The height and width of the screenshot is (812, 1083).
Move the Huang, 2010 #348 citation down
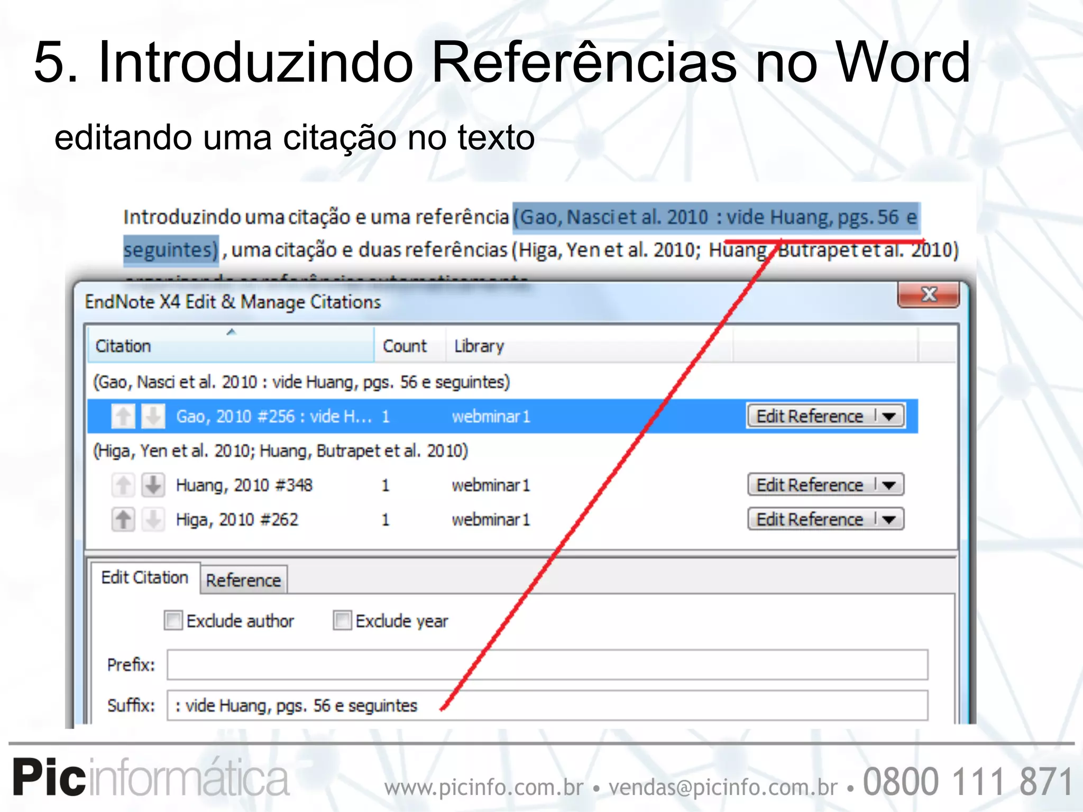click(x=153, y=485)
